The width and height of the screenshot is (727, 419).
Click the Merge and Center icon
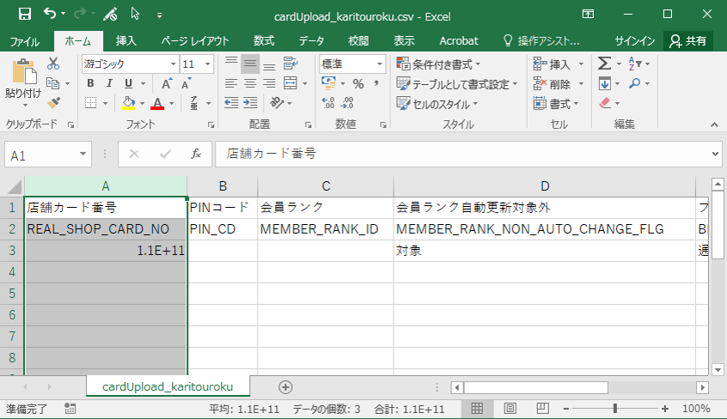click(x=290, y=83)
